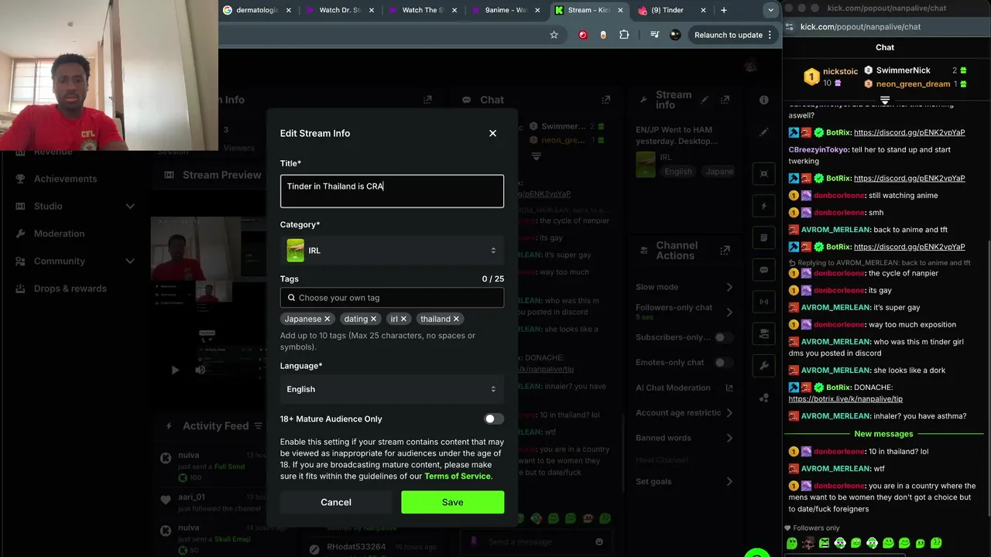Click nickstoic in the chat leaderboard
This screenshot has width=991, height=557.
[840, 71]
